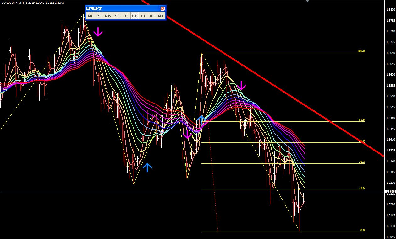The width and height of the screenshot is (396, 239).
Task: Click the 1.3095 price axis label
Action: [390, 237]
